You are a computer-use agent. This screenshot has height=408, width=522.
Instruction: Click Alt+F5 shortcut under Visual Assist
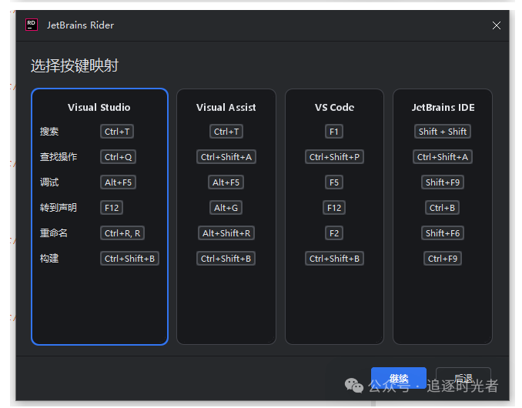click(x=226, y=182)
